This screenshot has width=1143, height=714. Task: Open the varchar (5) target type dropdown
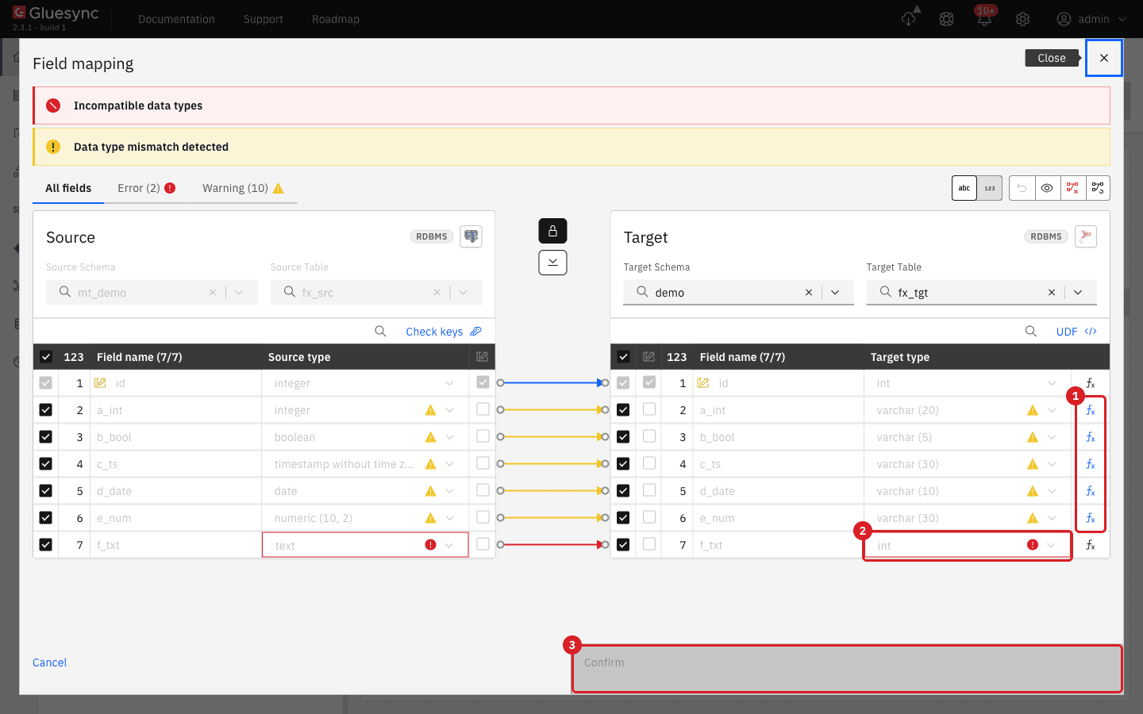(1052, 437)
